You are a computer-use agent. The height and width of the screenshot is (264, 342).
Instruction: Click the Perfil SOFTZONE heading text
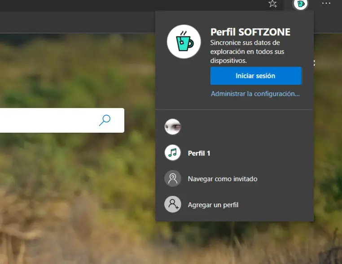pos(250,32)
